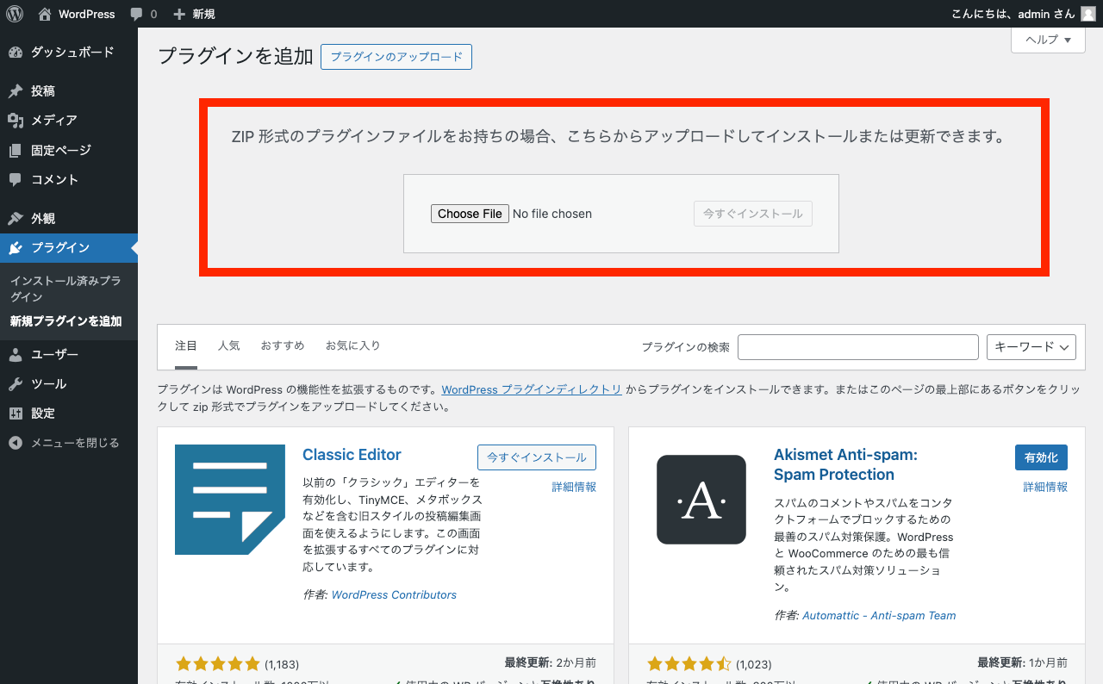Click the Akismet Anti-spam plugin logo
Screen dimensions: 1103x684
click(701, 500)
